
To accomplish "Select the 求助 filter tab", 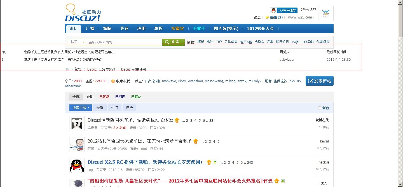I will pyautogui.click(x=90, y=97).
